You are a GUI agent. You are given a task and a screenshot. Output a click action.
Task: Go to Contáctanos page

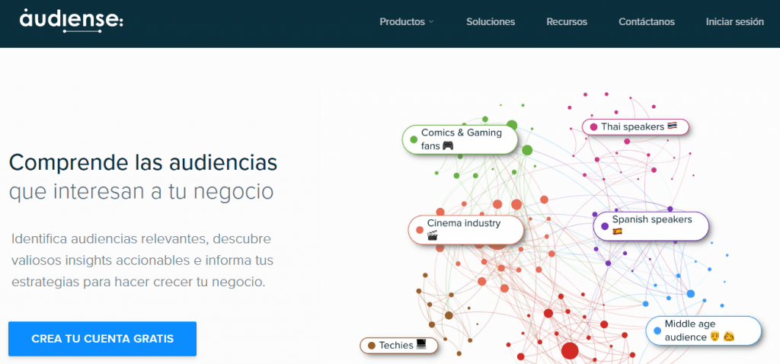point(647,22)
